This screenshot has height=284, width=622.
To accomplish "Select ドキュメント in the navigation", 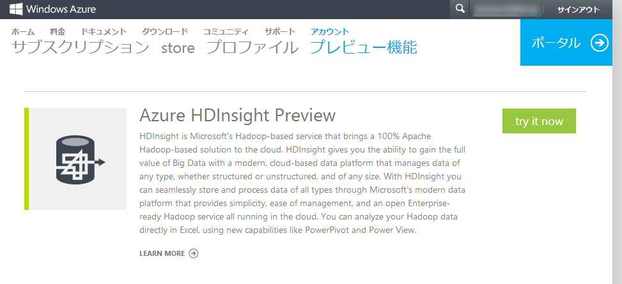I will click(104, 31).
